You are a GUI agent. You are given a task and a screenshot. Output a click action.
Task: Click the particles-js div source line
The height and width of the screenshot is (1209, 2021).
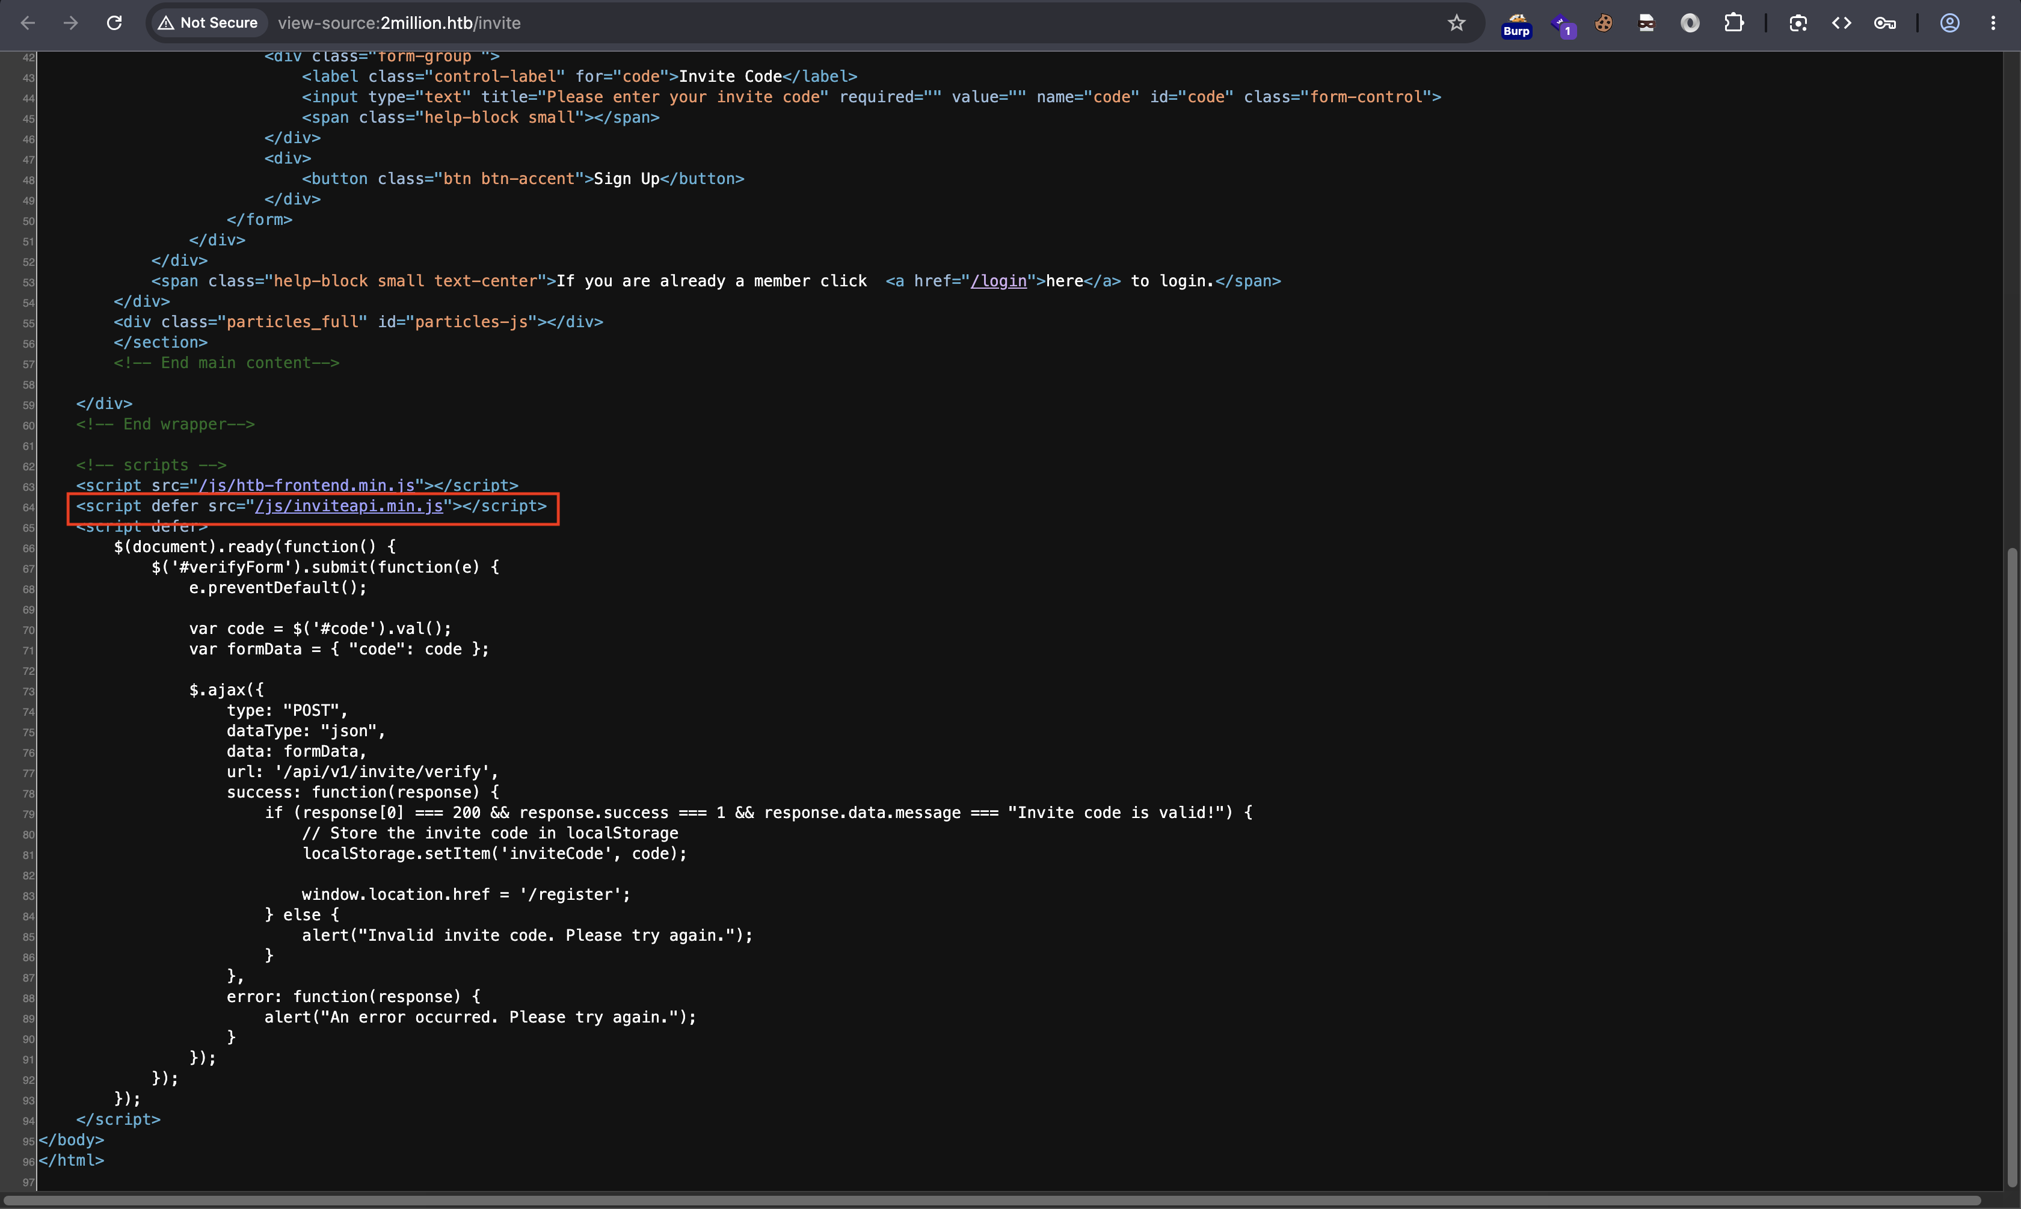tap(358, 322)
